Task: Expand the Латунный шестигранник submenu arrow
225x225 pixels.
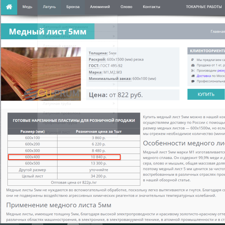Action: [114, 27]
